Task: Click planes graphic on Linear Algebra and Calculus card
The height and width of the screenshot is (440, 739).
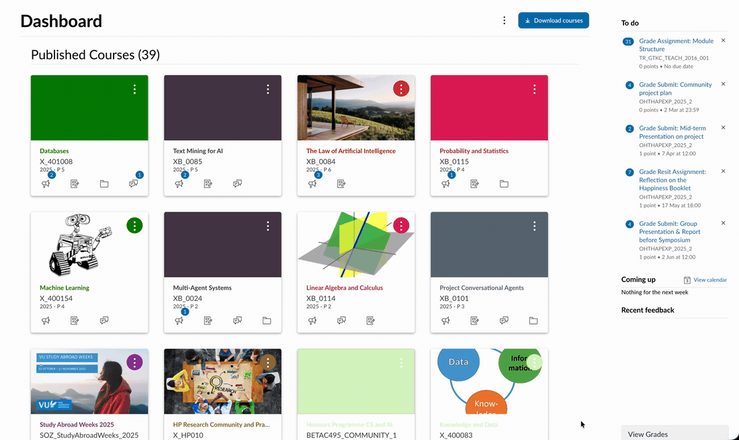Action: coord(356,245)
